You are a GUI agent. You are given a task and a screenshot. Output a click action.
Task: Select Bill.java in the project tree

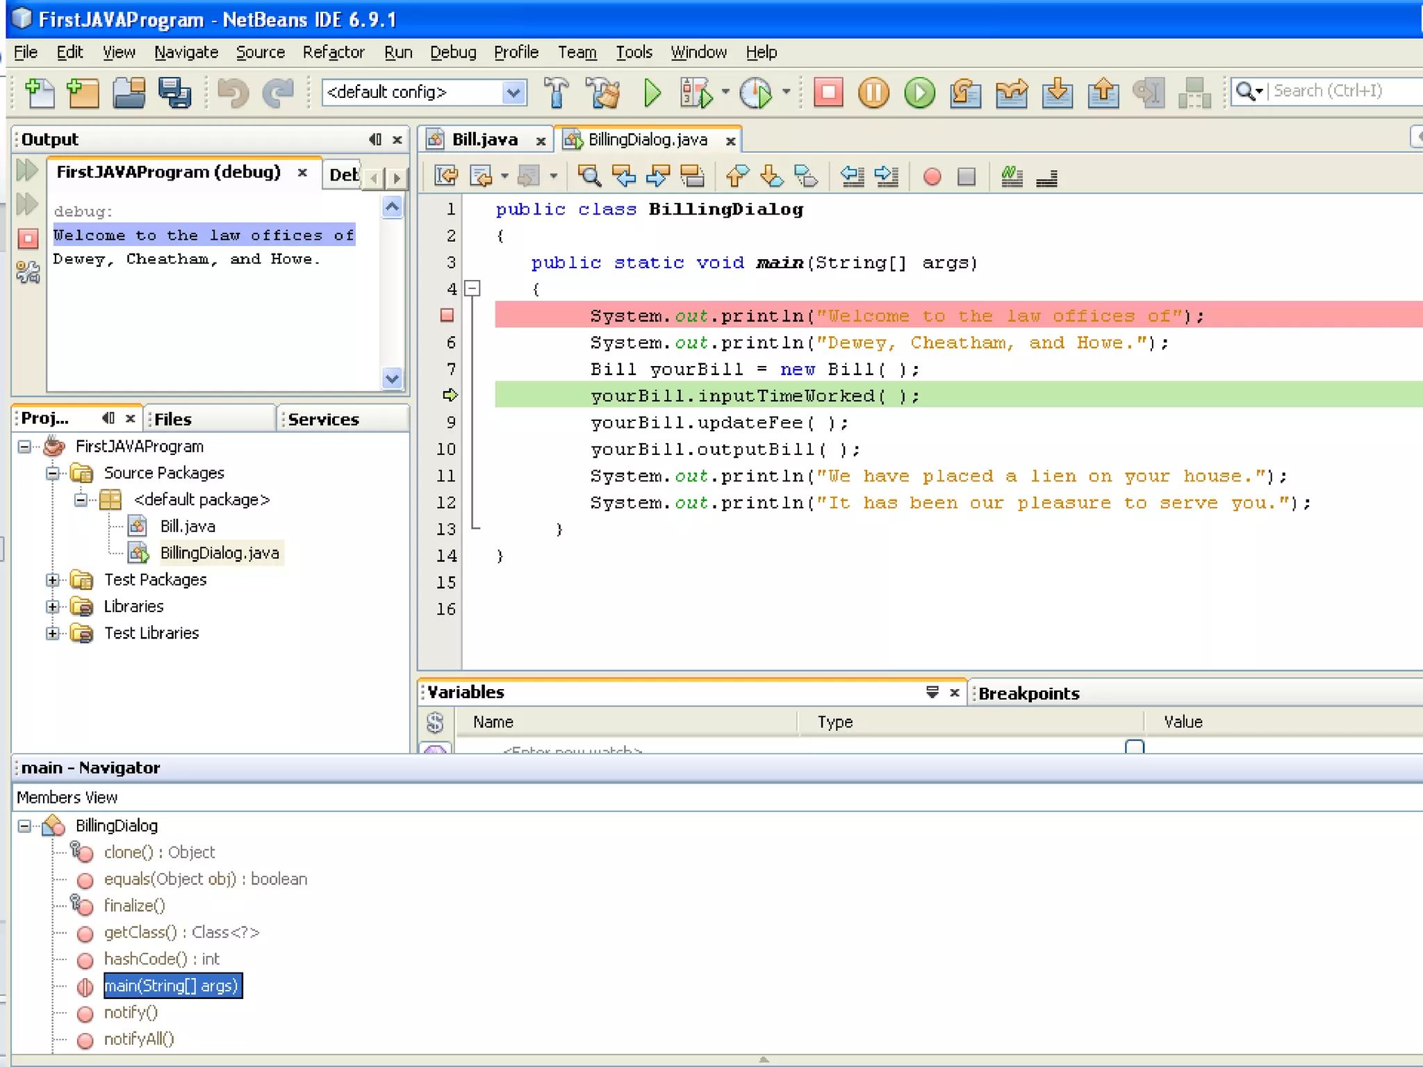pos(188,526)
